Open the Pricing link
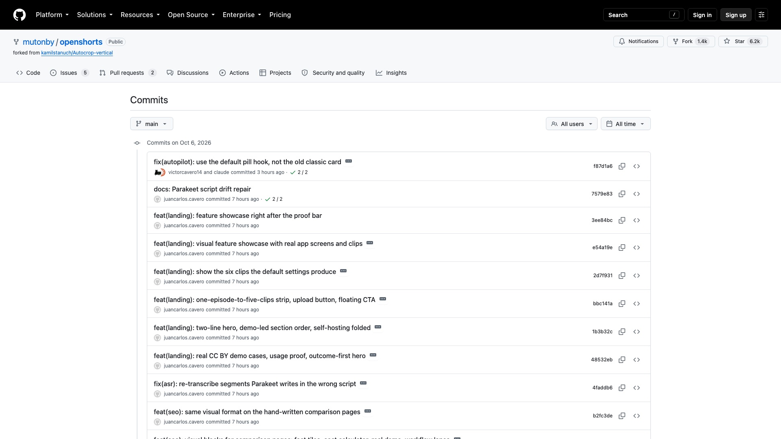The height and width of the screenshot is (439, 781). pos(280,15)
